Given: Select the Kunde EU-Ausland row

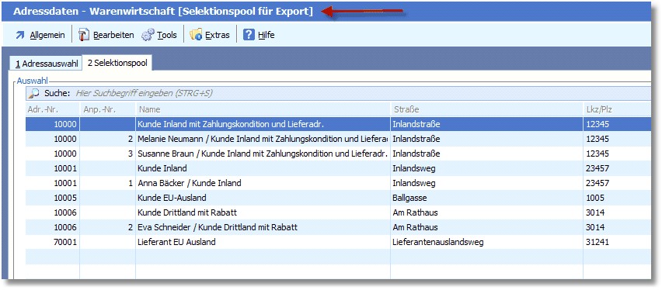Looking at the screenshot, I should [x=338, y=198].
